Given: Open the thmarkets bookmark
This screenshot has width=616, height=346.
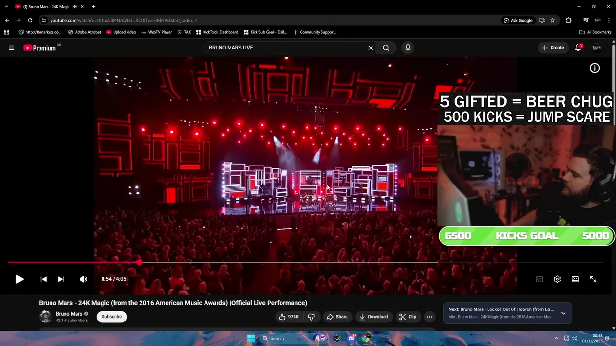Looking at the screenshot, I should click(40, 32).
